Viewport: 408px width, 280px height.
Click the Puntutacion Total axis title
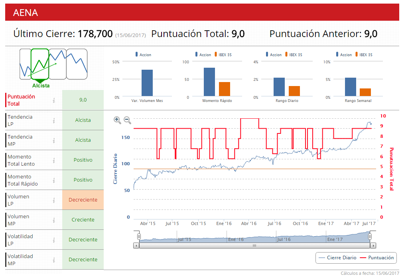click(x=391, y=169)
